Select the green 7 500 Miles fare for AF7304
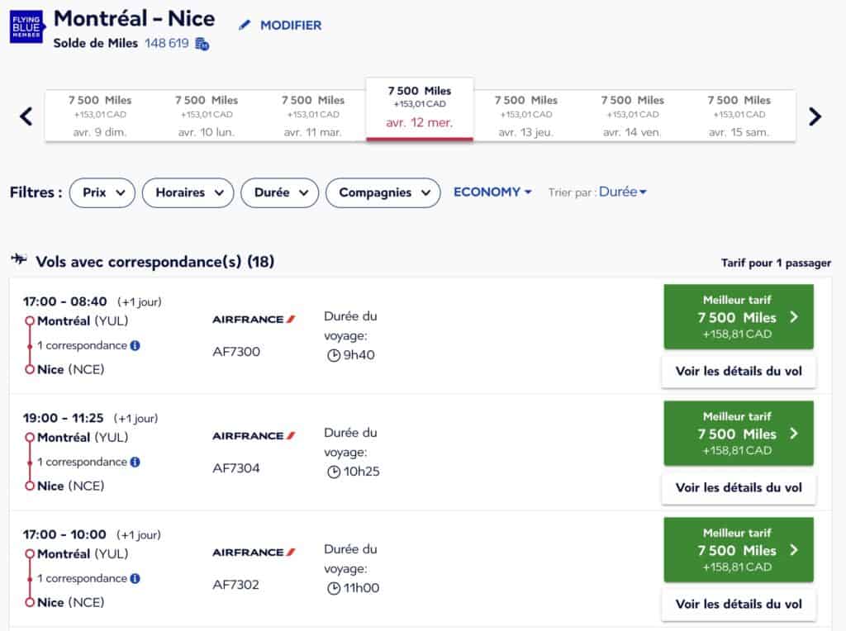 738,434
